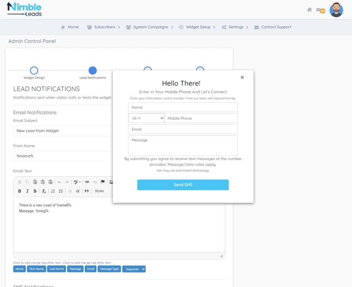
Task: Add the First Name merge tag
Action: pos(36,269)
